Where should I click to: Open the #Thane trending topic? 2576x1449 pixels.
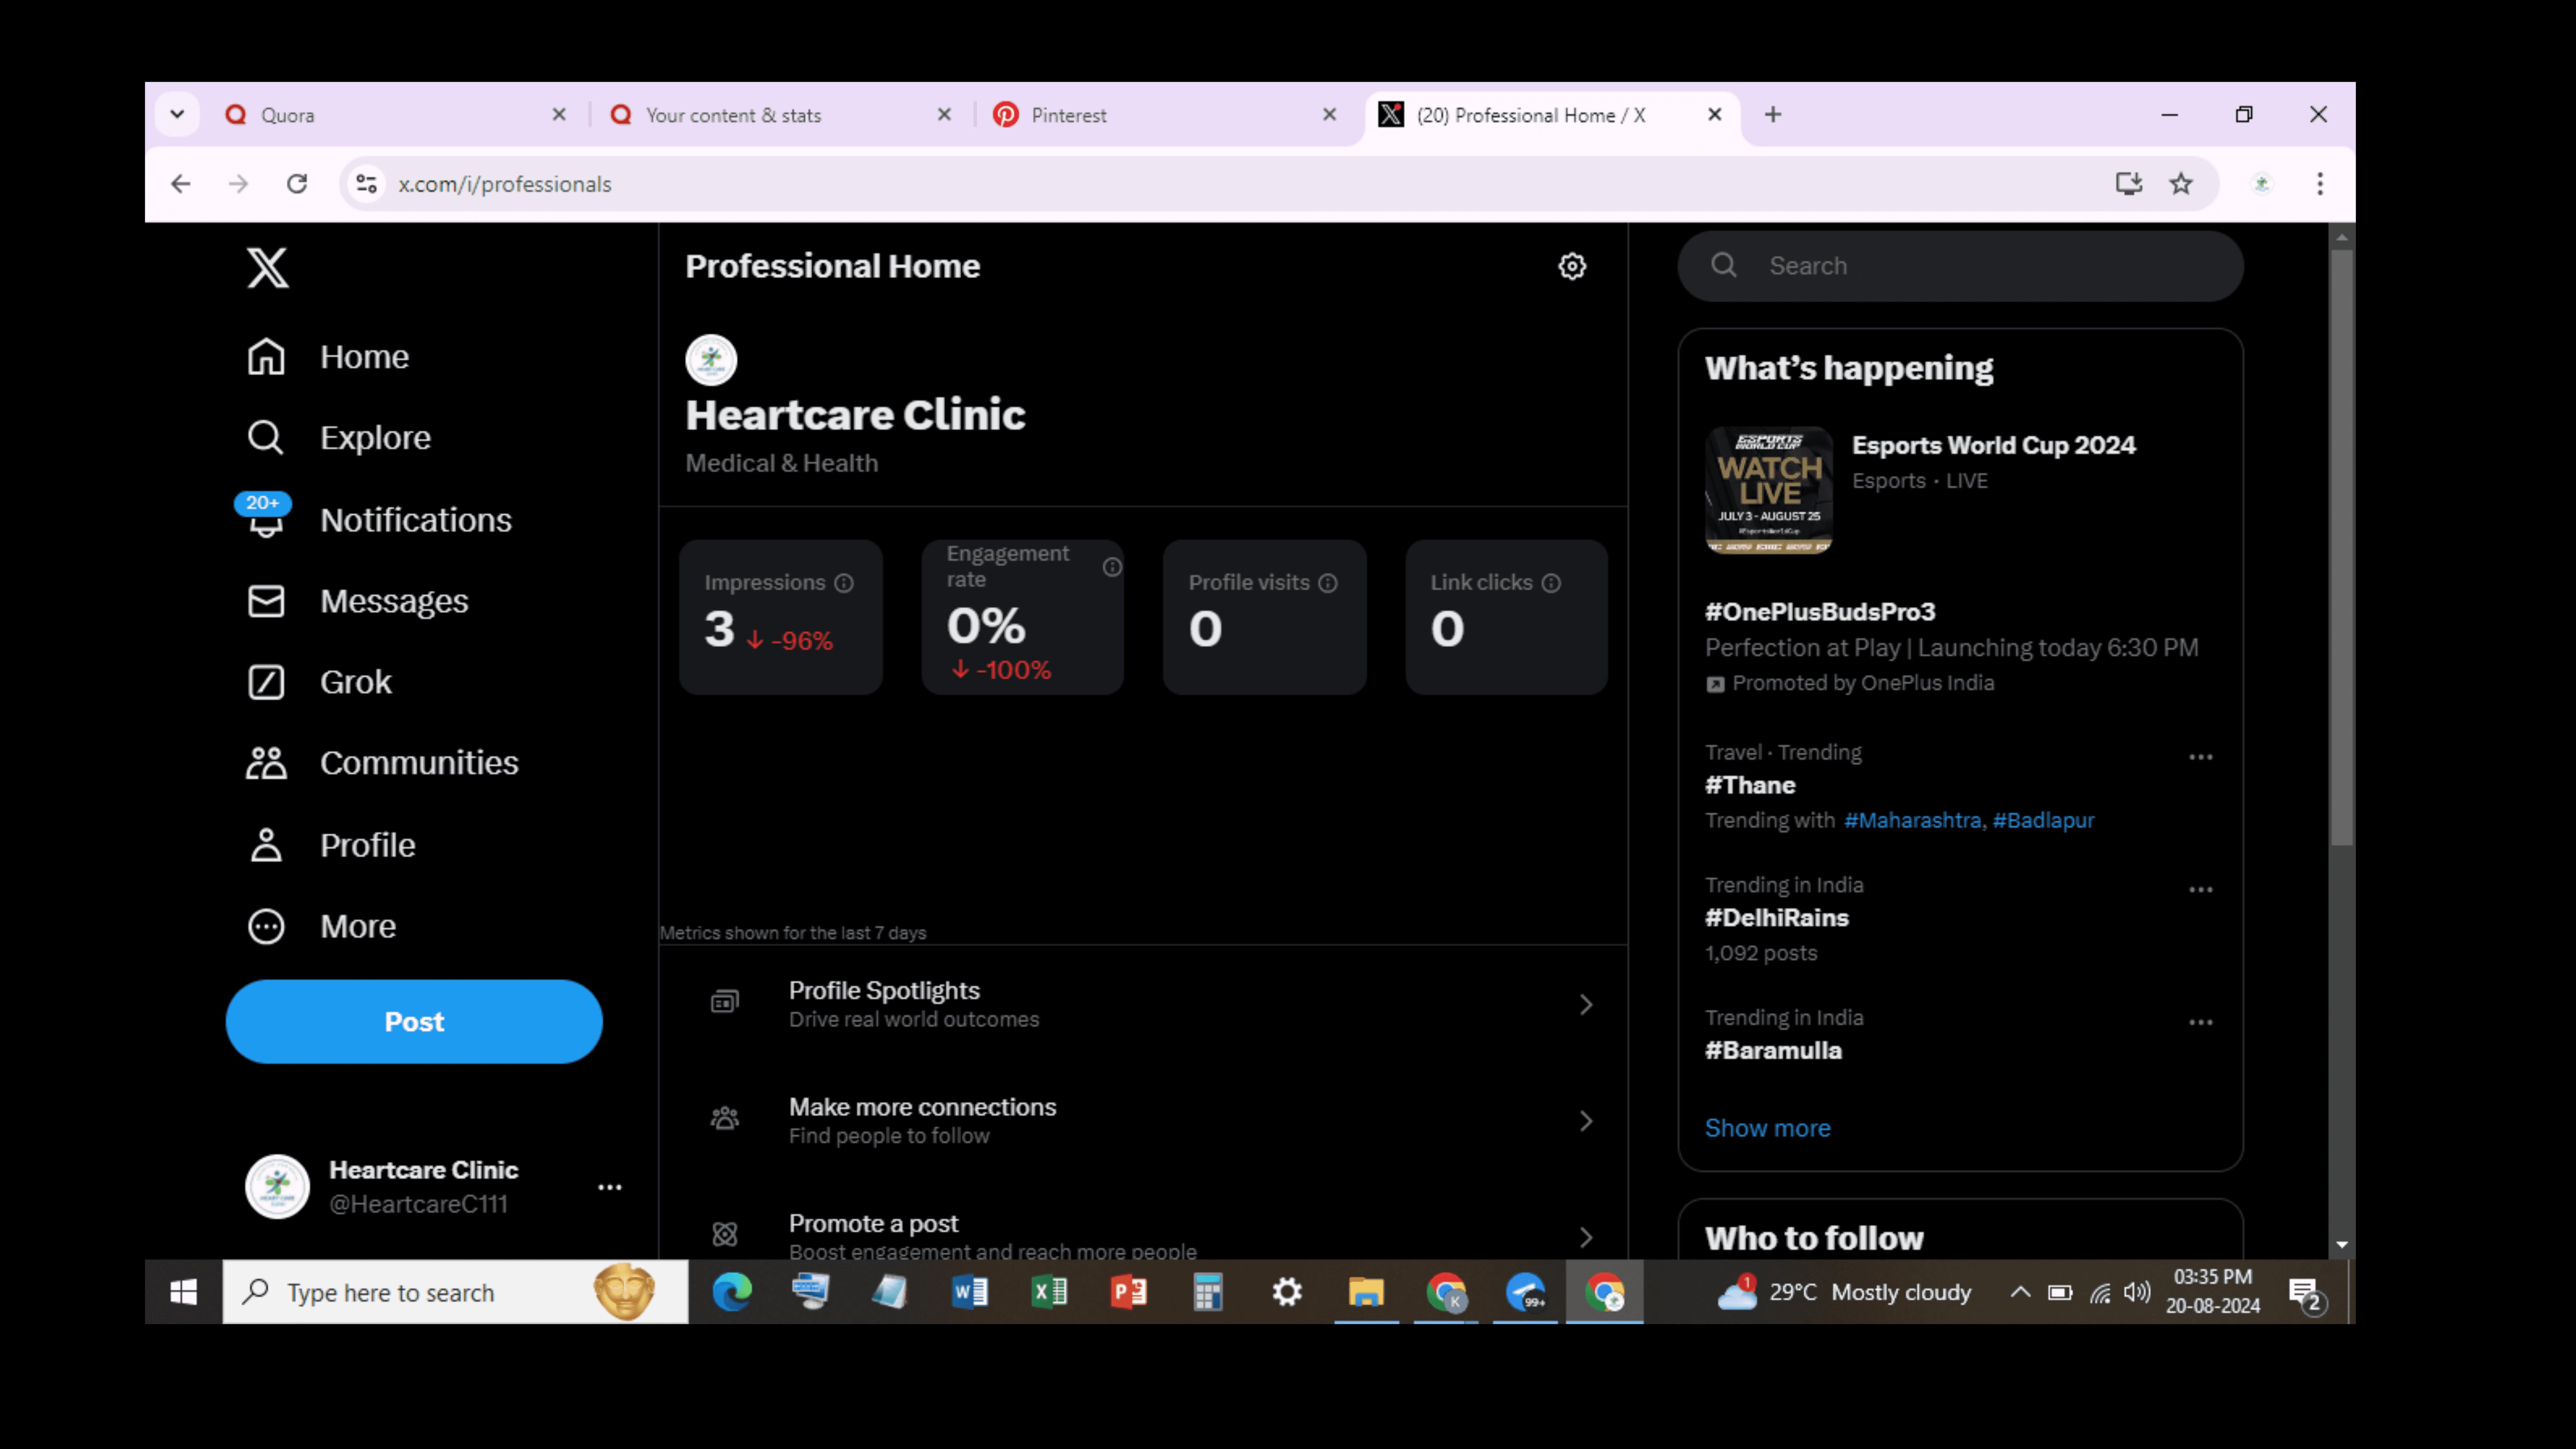[1750, 785]
